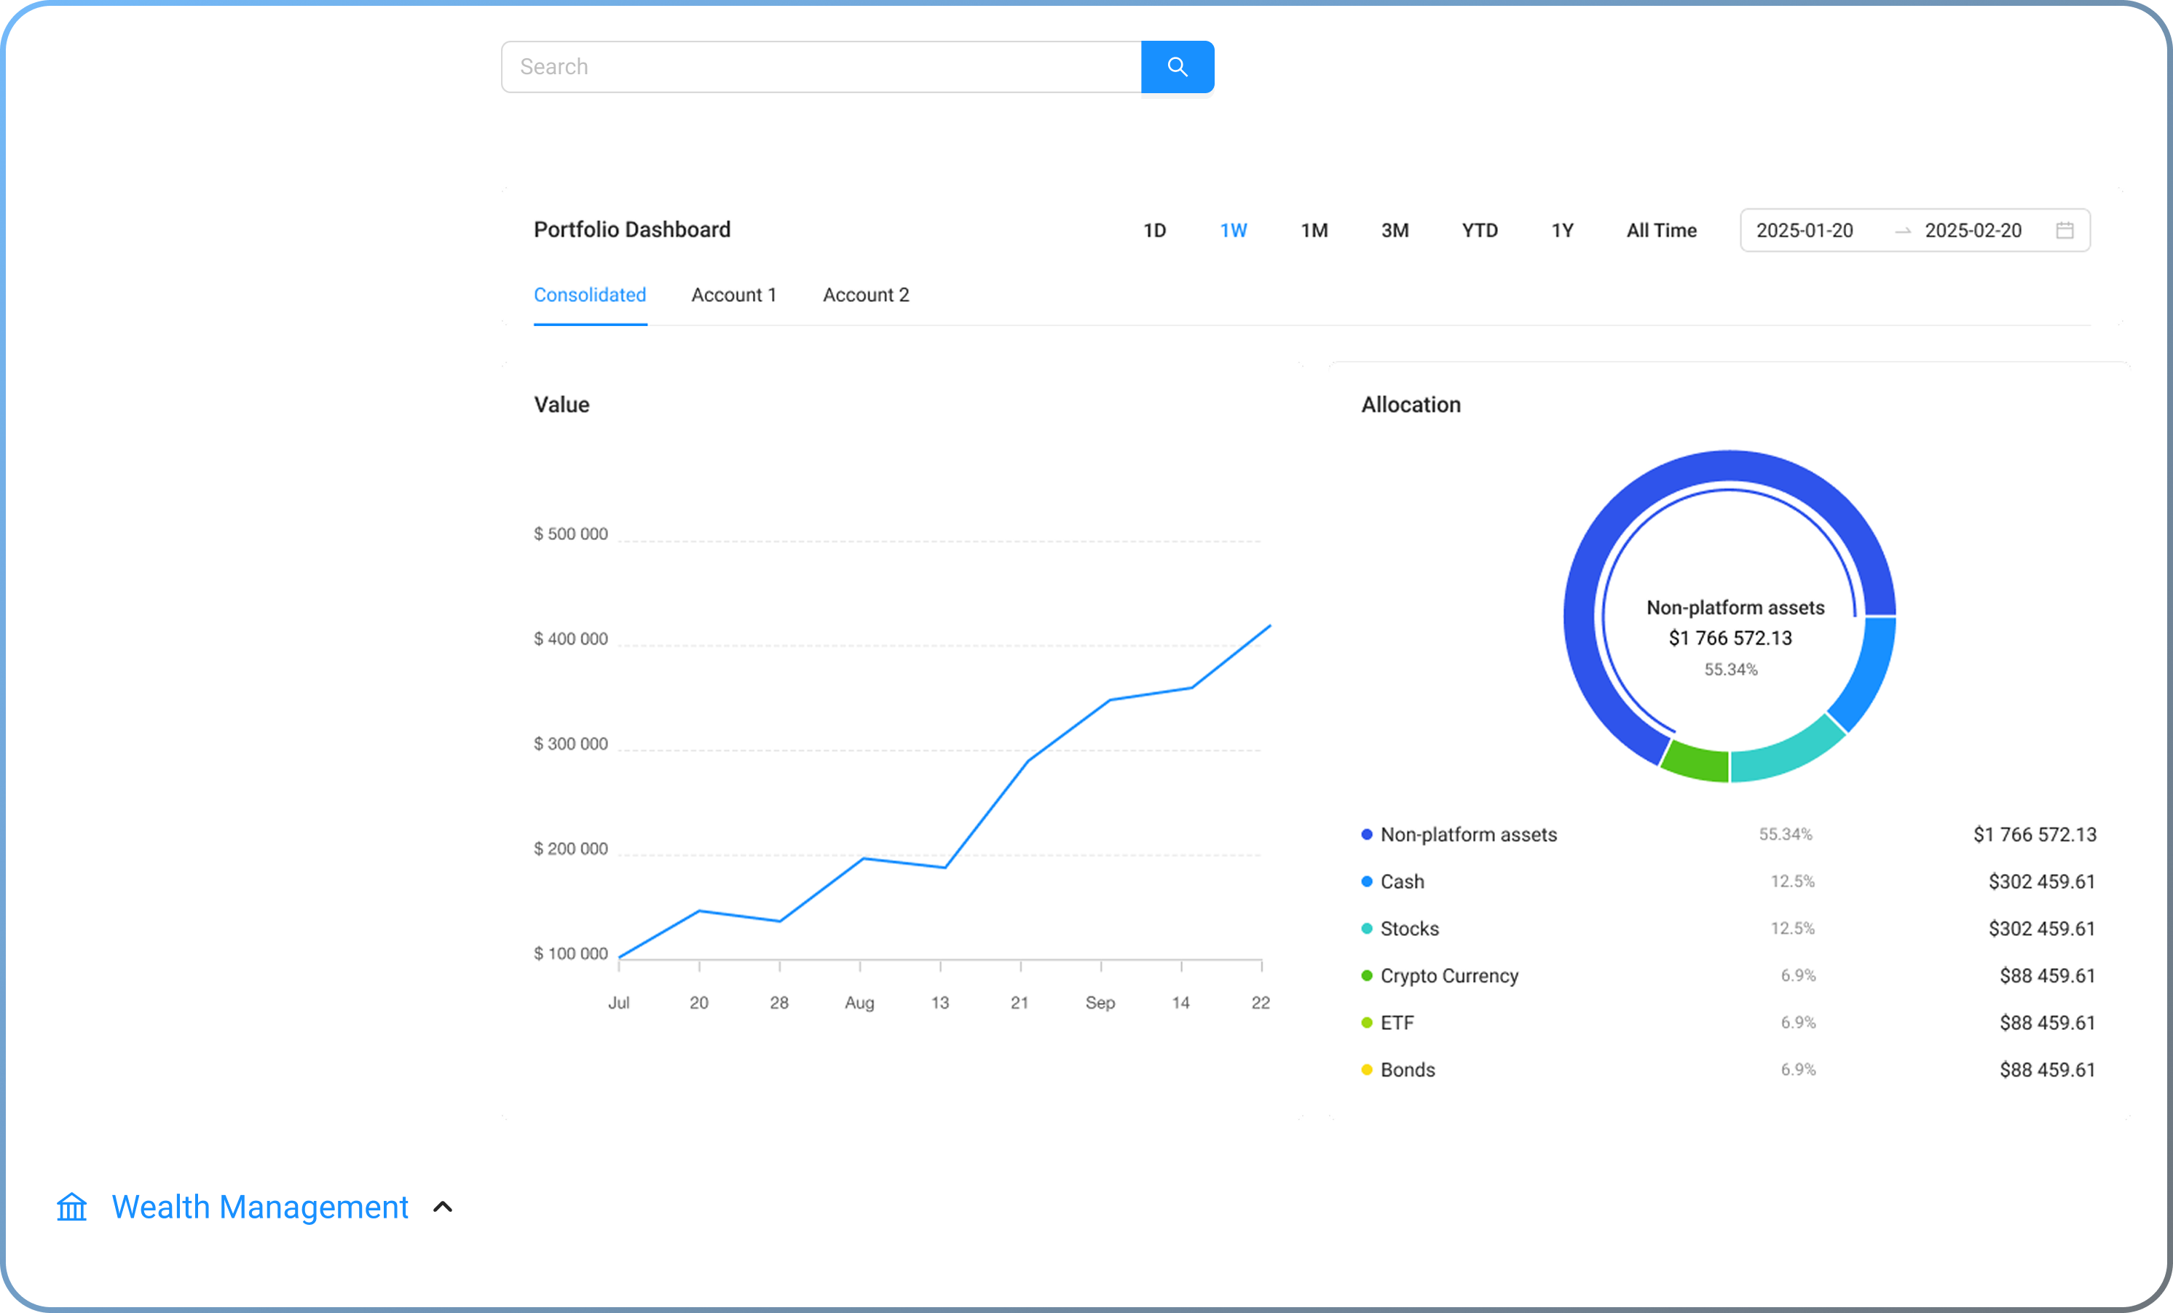Collapse Wealth Management with chevron arrow

pyautogui.click(x=443, y=1207)
